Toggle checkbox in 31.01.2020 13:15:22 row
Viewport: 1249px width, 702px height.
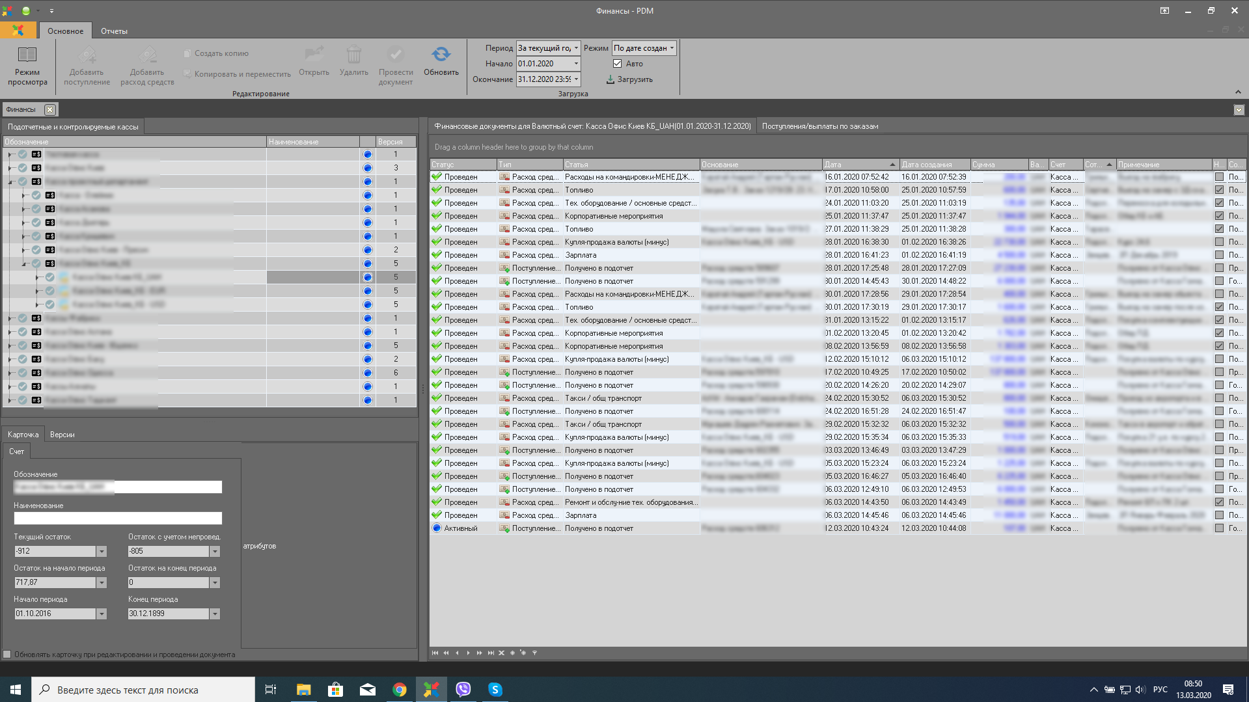pyautogui.click(x=1219, y=320)
